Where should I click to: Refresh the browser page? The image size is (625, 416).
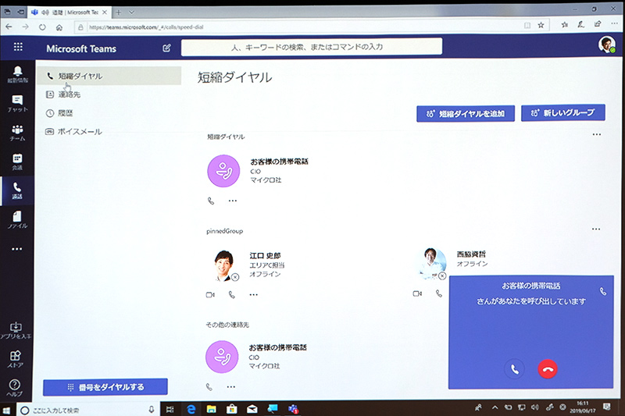42,27
